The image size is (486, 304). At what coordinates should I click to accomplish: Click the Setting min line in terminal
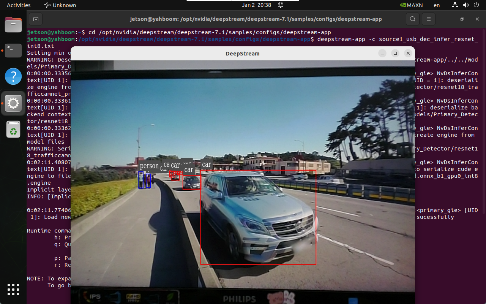(x=49, y=53)
